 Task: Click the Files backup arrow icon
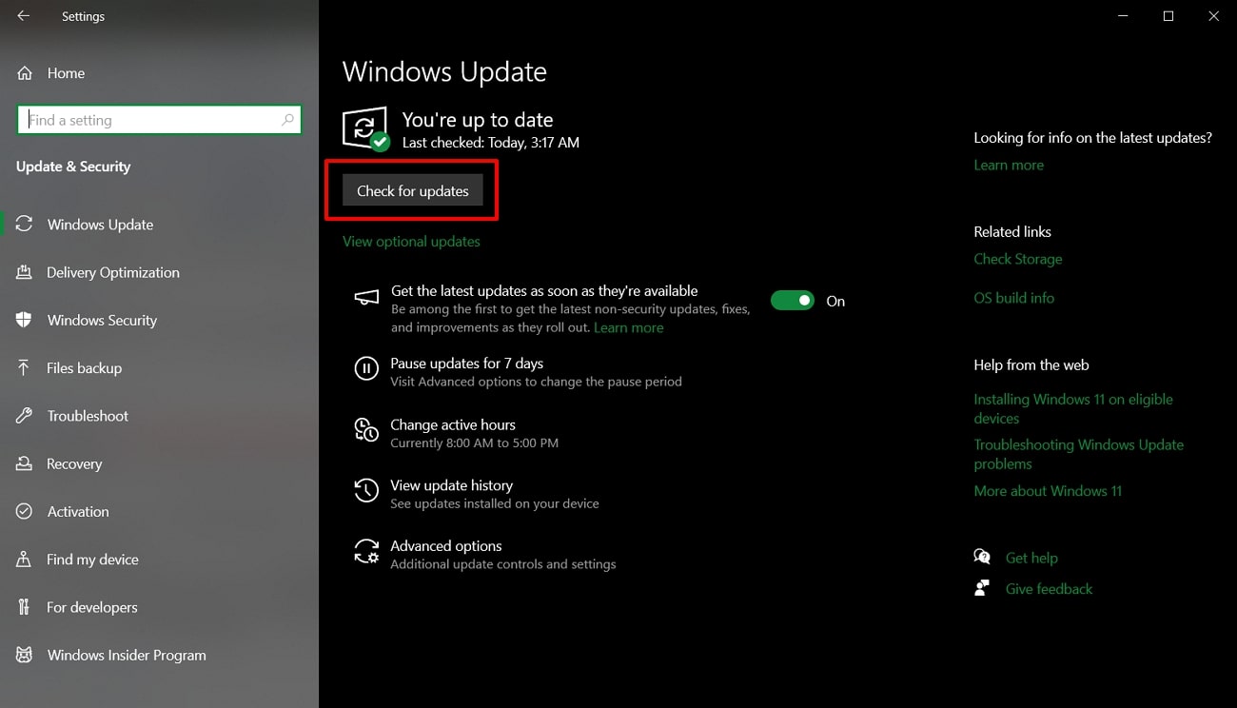[25, 368]
